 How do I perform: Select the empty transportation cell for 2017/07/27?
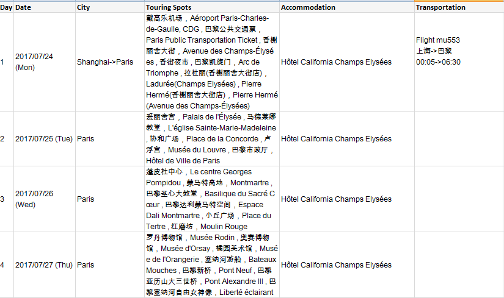point(458,264)
